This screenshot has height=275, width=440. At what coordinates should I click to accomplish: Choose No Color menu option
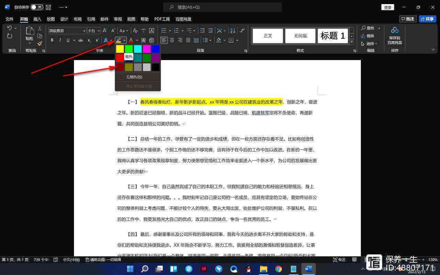point(138,77)
